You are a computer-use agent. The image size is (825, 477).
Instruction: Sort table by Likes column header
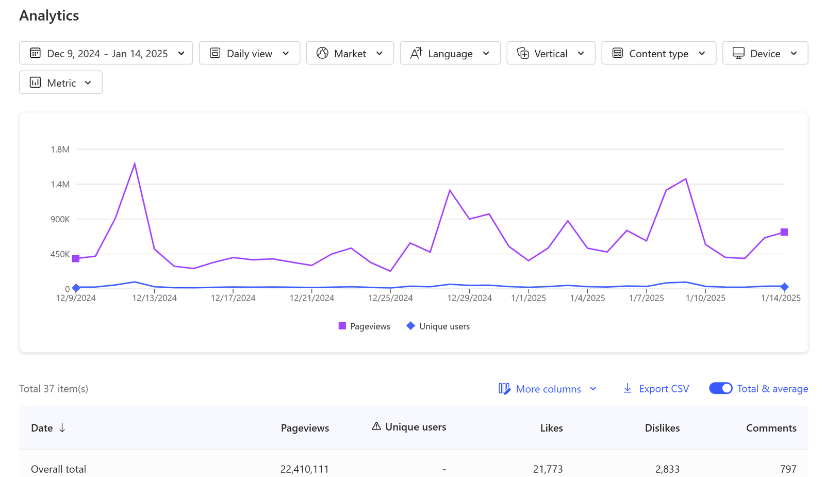(x=551, y=428)
